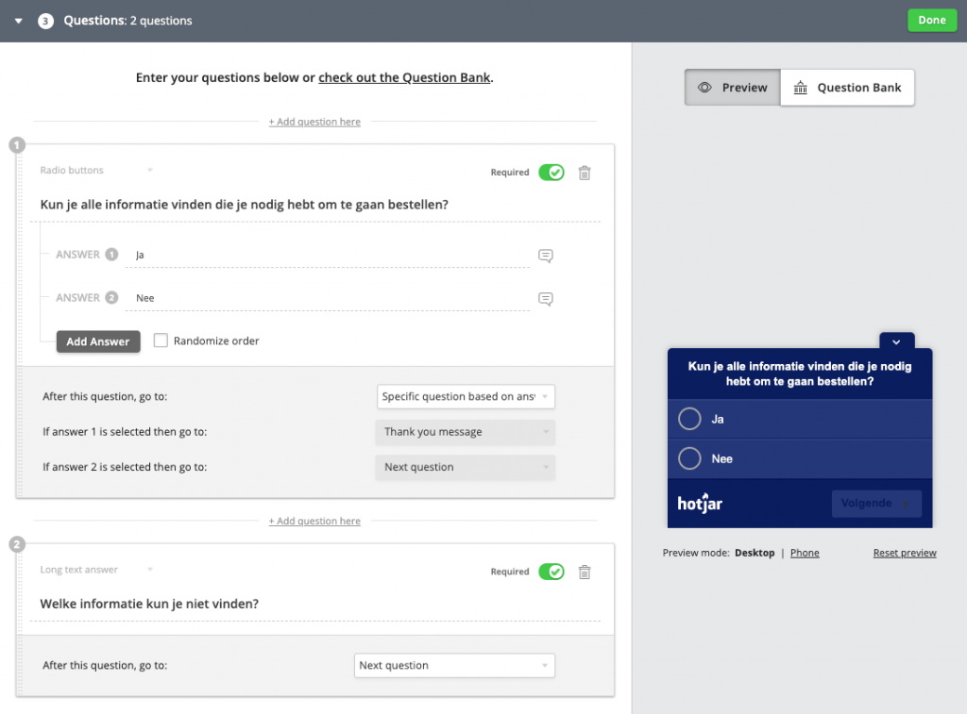Delete question 2 with trash icon
Viewport: 967px width, 714px height.
(x=585, y=572)
